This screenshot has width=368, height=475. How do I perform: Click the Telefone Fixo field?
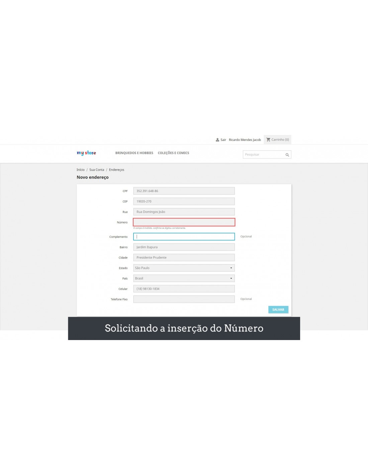[184, 299]
